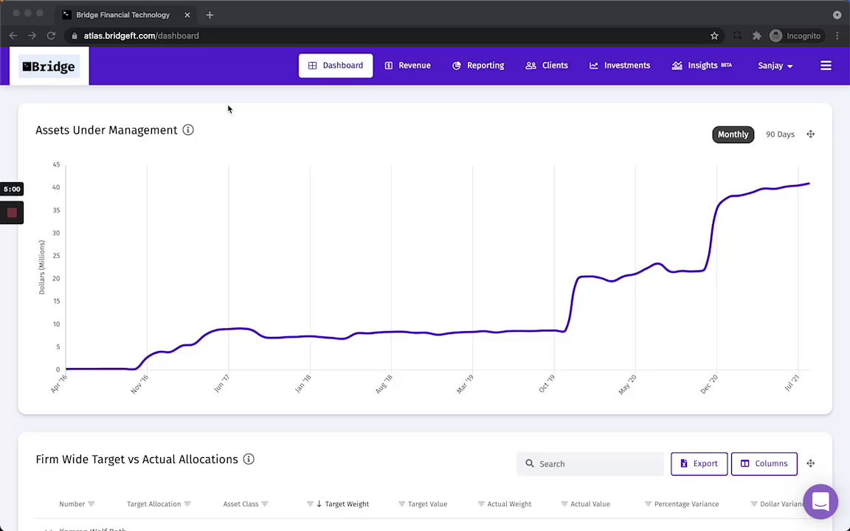Bookmark page with the star icon

(714, 35)
